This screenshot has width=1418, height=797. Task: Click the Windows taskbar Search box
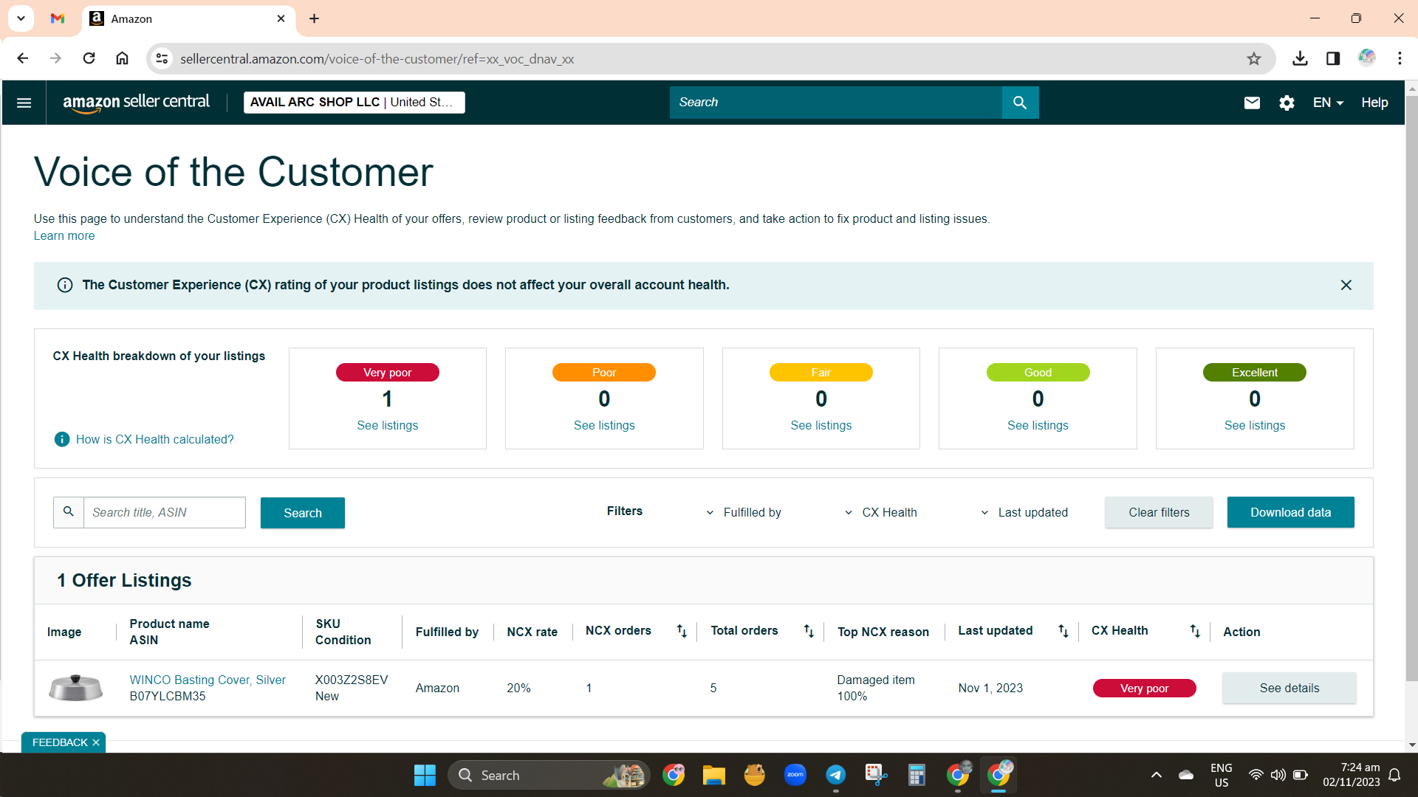548,775
